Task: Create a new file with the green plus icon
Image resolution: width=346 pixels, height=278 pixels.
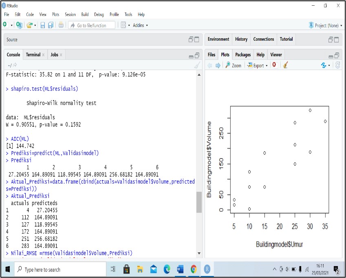Action: 5,24
